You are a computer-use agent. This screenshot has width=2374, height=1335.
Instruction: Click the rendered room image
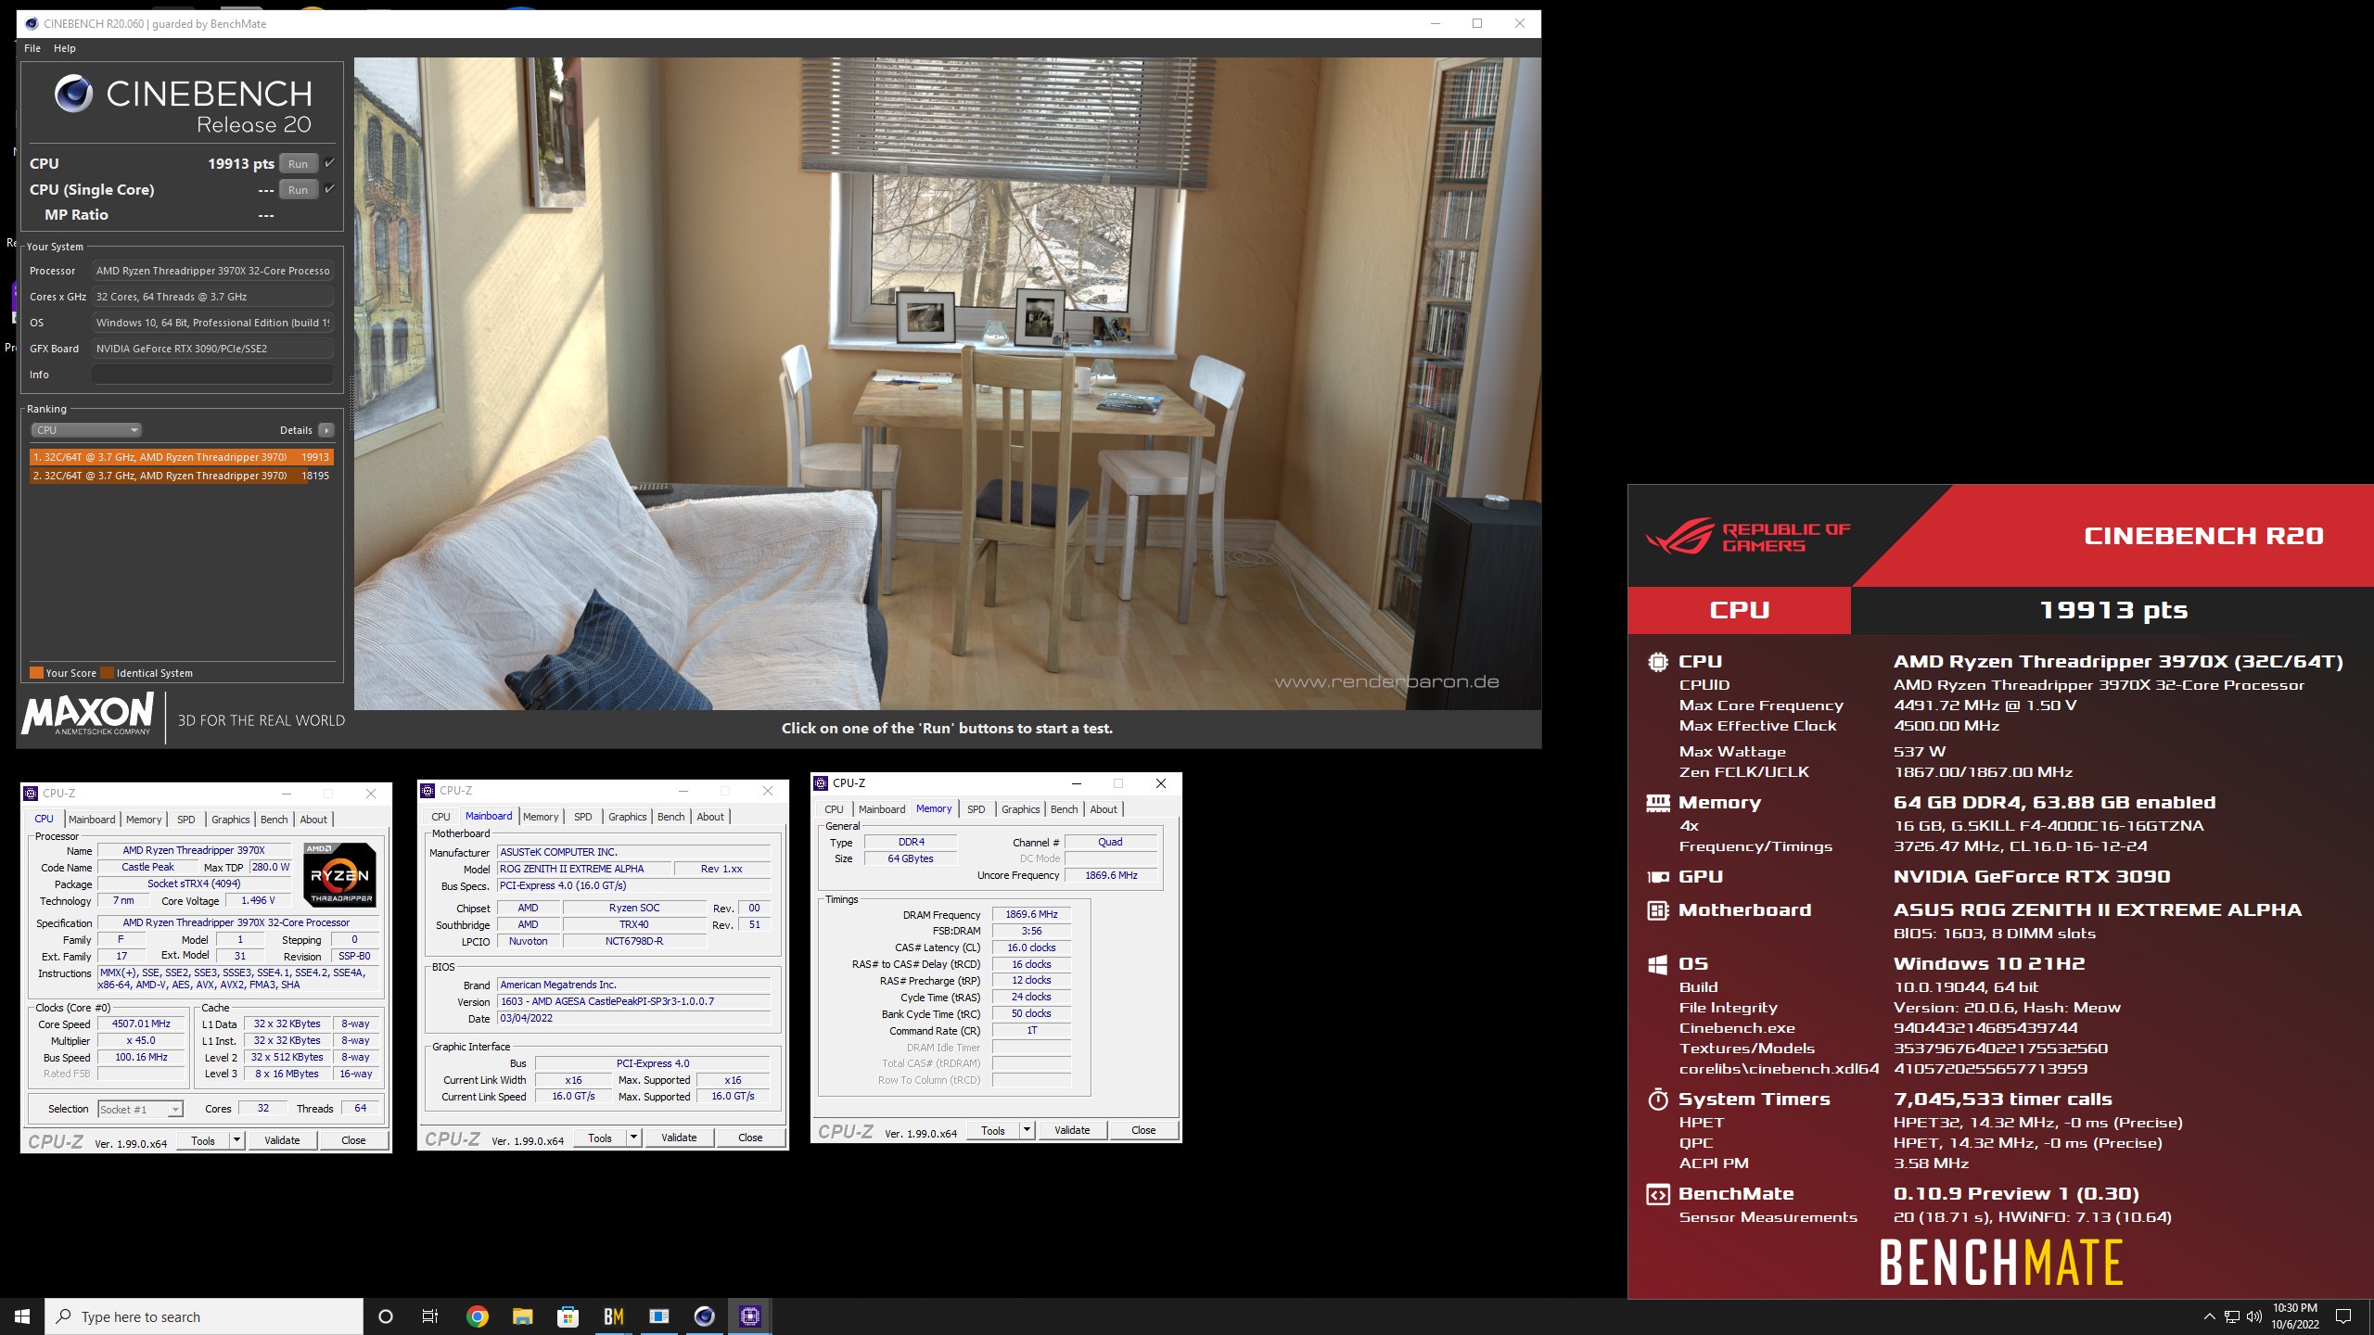point(947,384)
